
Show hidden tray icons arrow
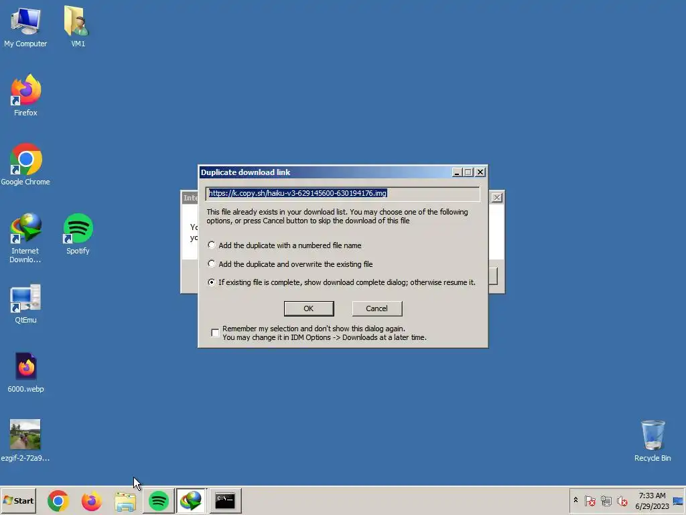575,500
